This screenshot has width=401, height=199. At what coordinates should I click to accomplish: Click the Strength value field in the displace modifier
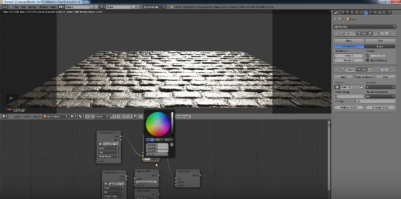pyautogui.click(x=380, y=107)
